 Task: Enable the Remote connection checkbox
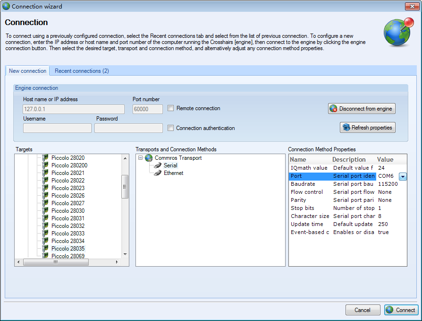coord(170,108)
